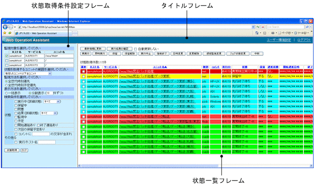The image size is (315, 186).
Task: Click scrollbar right arrow in status list
Action: tap(311, 166)
